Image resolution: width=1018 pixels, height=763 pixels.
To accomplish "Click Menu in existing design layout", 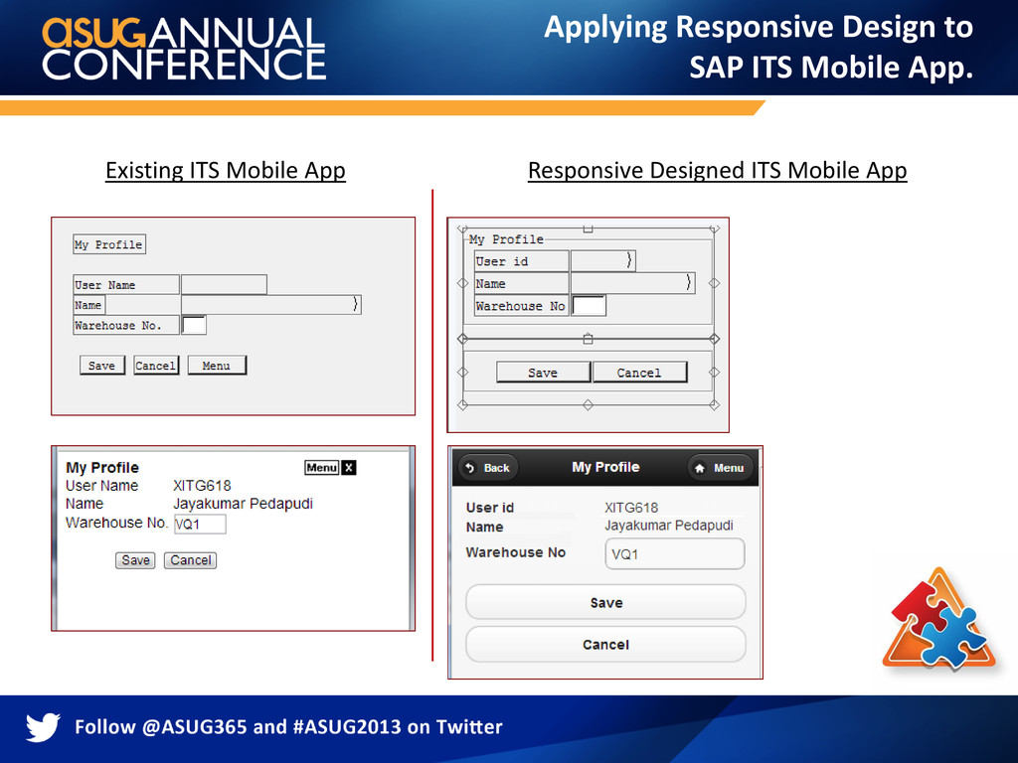I will click(217, 366).
